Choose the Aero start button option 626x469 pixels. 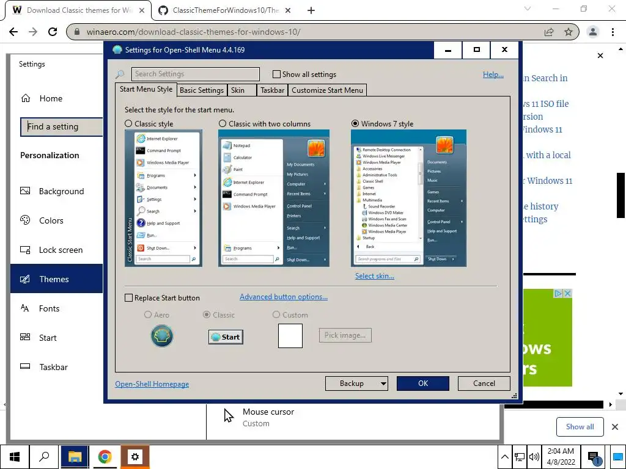click(148, 314)
